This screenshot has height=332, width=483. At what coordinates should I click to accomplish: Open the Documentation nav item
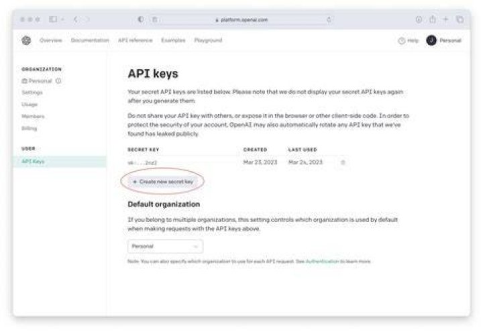(x=90, y=40)
